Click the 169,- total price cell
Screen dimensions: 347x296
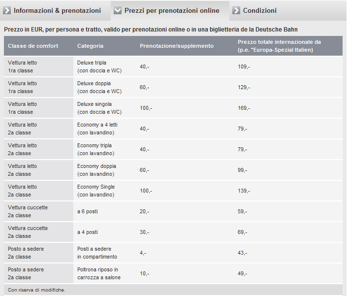(244, 108)
